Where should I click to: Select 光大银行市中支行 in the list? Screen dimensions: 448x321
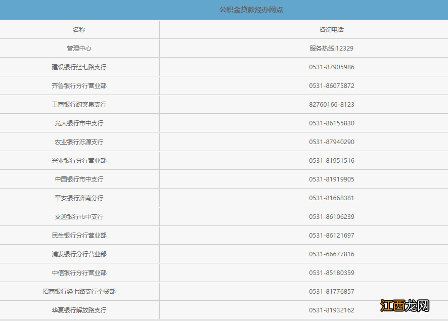click(79, 123)
